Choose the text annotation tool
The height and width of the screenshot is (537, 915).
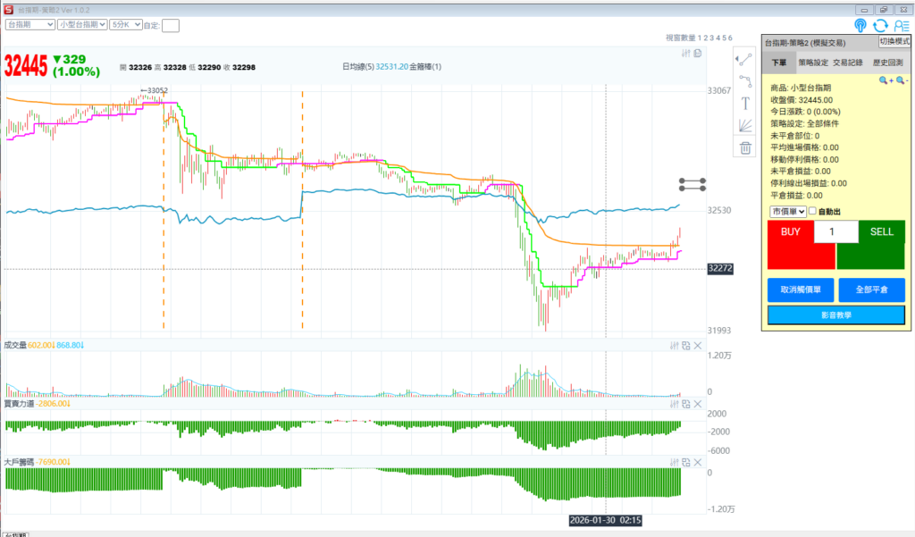(744, 104)
